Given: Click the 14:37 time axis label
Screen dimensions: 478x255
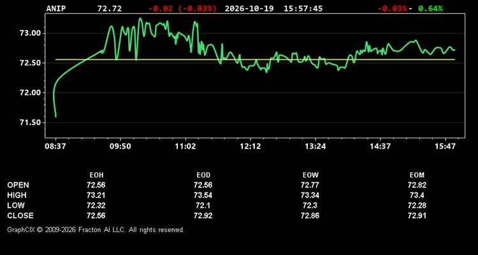Looking at the screenshot, I should click(380, 147).
